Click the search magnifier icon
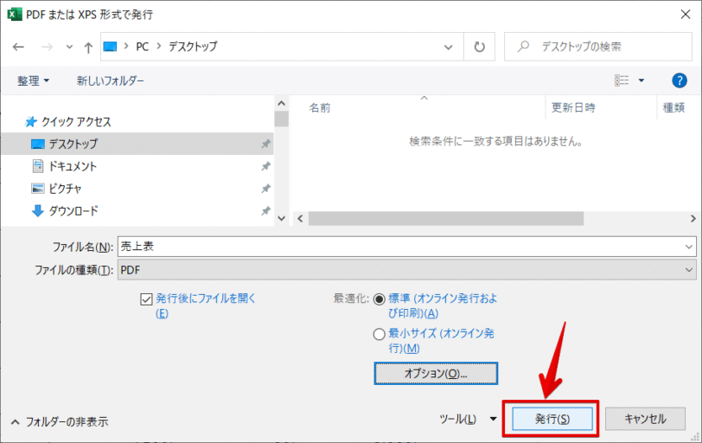 pos(523,46)
